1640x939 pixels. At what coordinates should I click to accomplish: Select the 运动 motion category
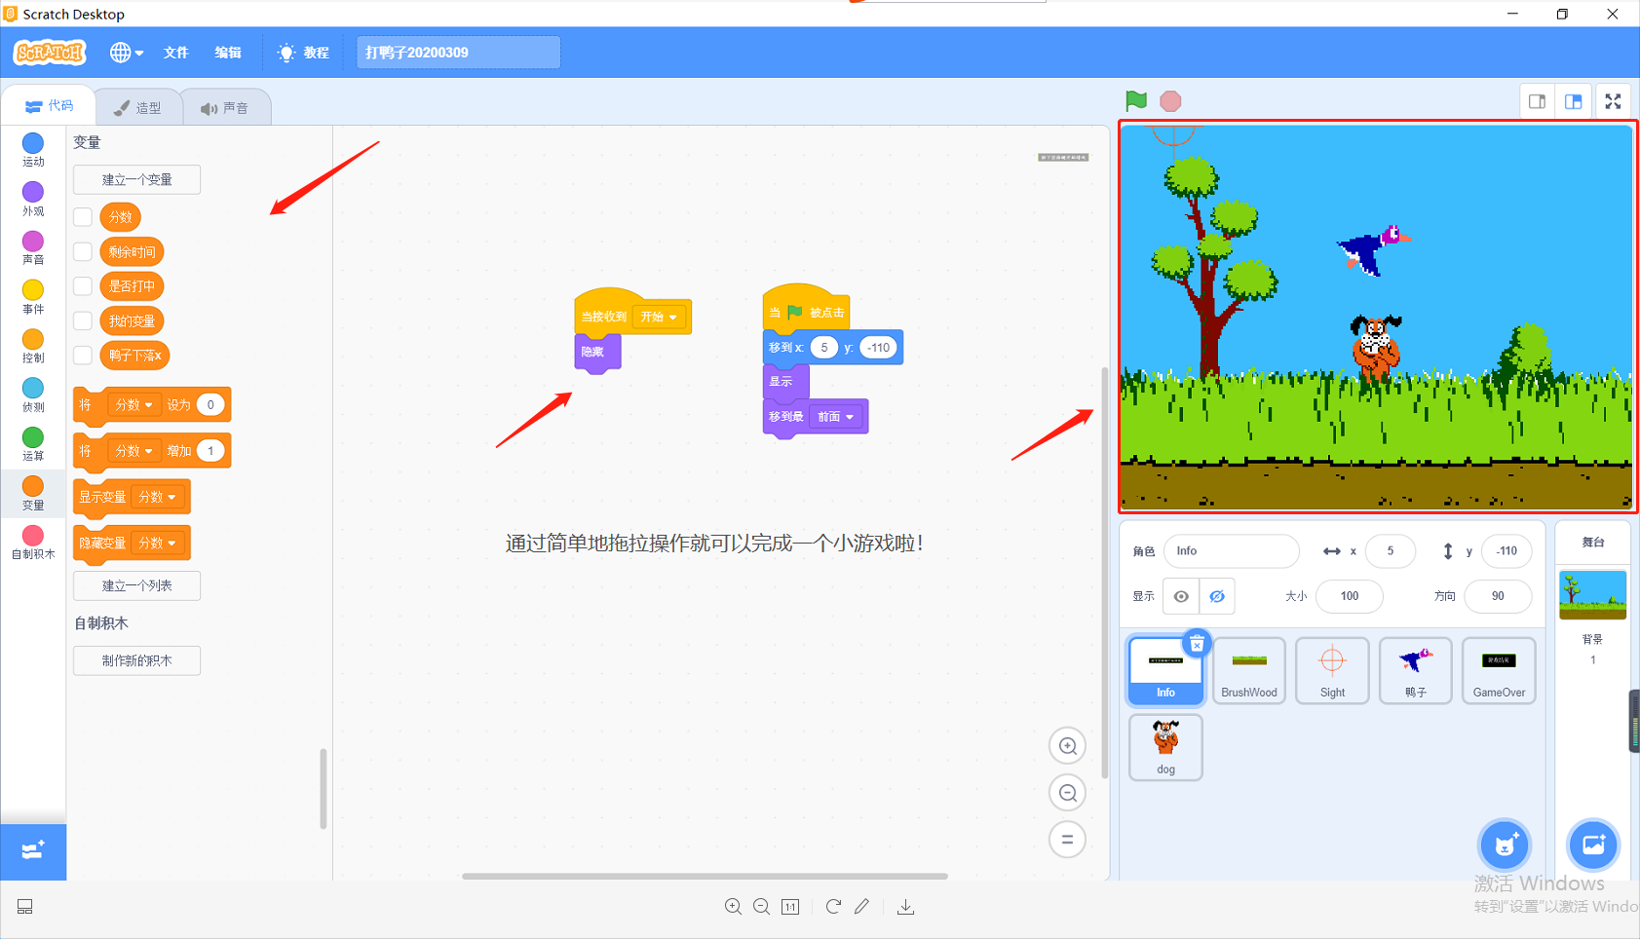pyautogui.click(x=33, y=150)
